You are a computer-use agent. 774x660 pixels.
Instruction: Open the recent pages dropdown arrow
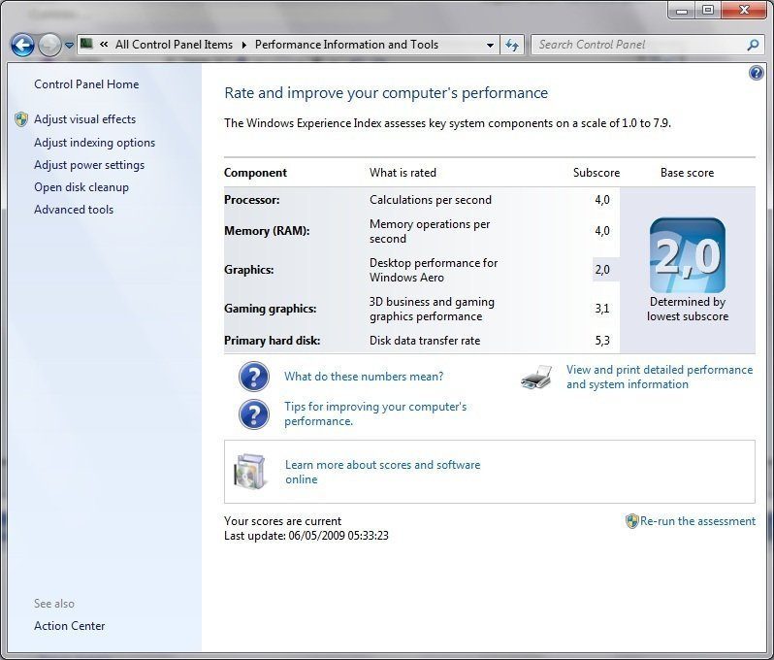tap(69, 46)
